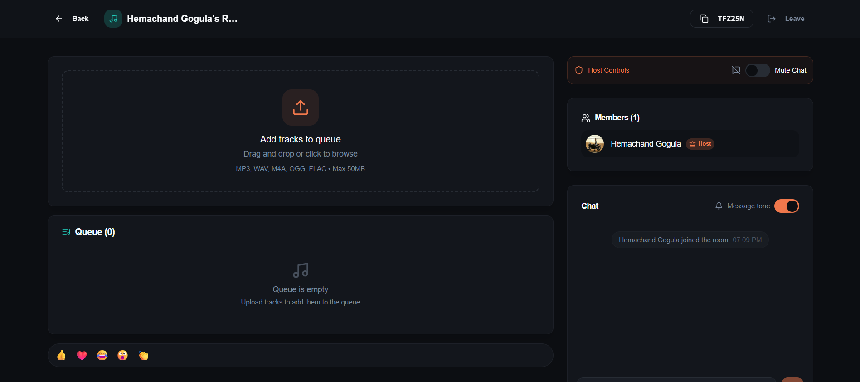Select the Queue list icon
Image resolution: width=860 pixels, height=382 pixels.
66,231
